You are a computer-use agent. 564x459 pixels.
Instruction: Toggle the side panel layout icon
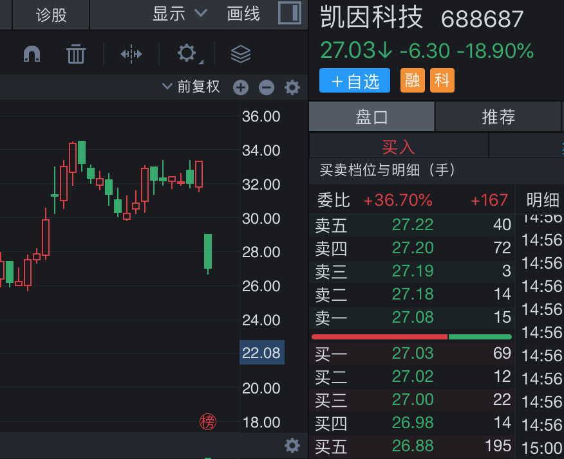(290, 13)
